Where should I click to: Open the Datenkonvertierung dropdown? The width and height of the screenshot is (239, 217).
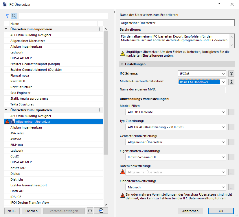click(x=176, y=172)
